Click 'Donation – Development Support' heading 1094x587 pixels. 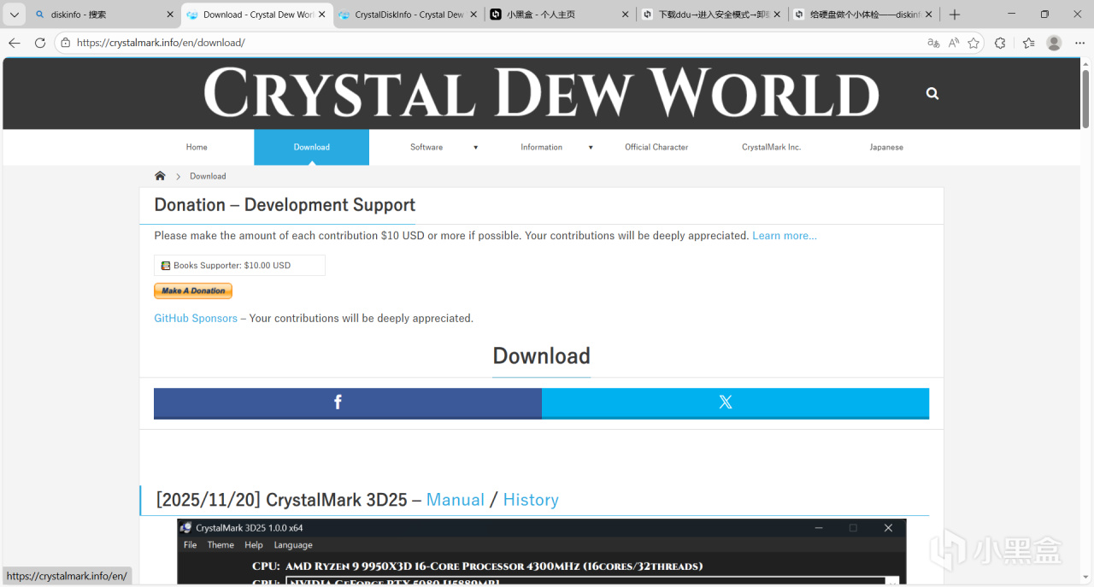pos(285,205)
